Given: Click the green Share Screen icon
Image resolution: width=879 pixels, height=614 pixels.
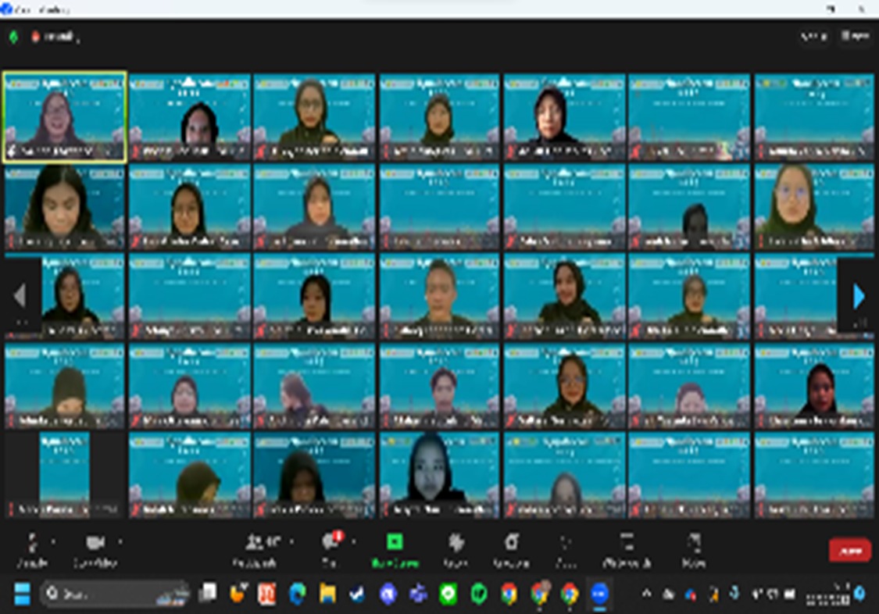Looking at the screenshot, I should (x=395, y=543).
